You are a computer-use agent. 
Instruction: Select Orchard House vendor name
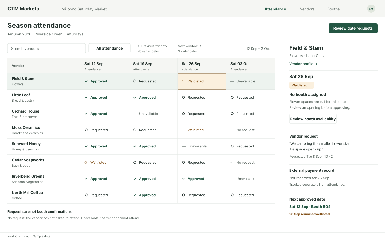click(x=25, y=111)
